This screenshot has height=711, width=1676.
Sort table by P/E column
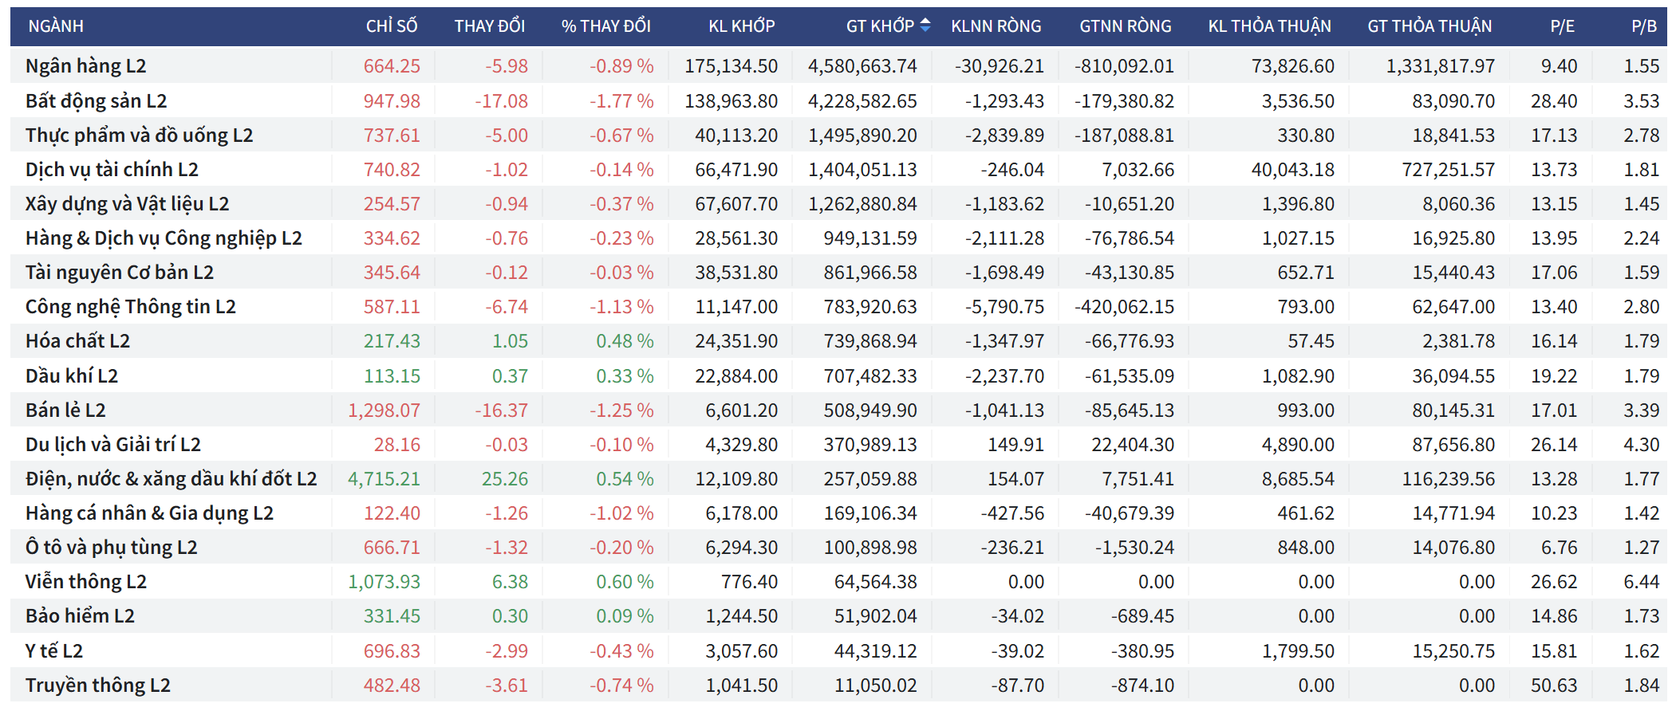coord(1561,26)
